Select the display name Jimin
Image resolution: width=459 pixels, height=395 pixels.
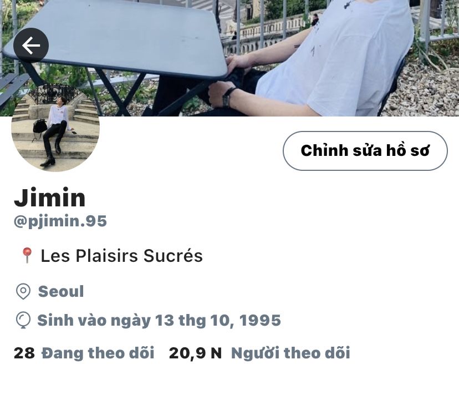coord(50,198)
